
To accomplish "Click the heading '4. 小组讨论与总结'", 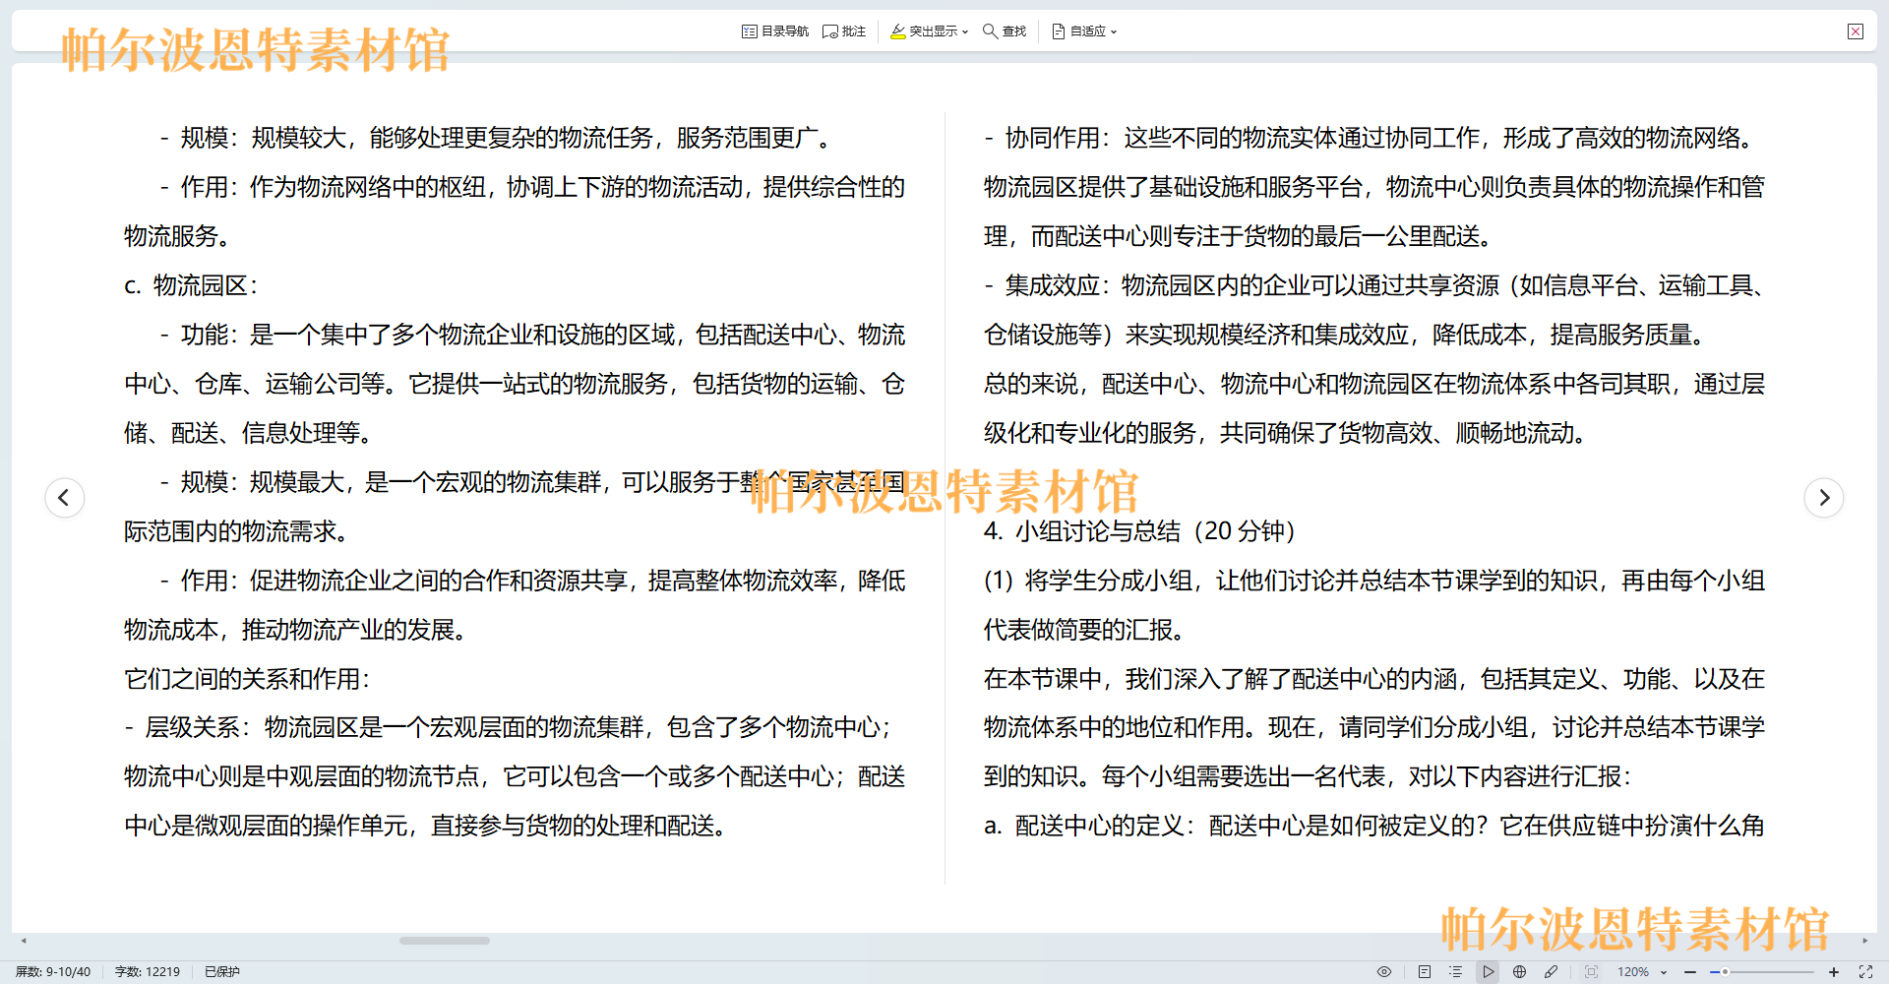I will (x=1082, y=531).
